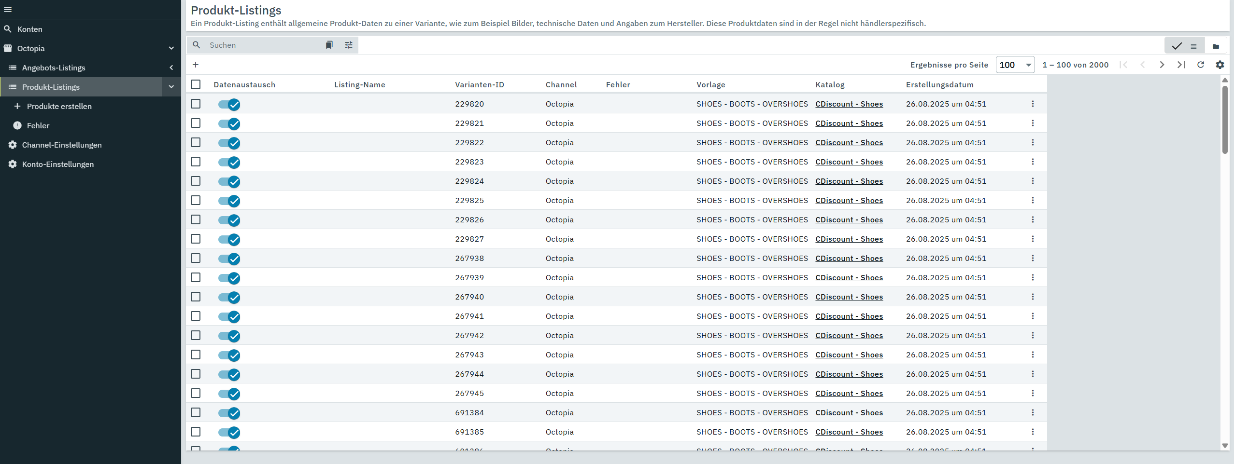The width and height of the screenshot is (1234, 464).
Task: Open the Ergebnisse pro Seite dropdown
Action: click(x=1015, y=65)
